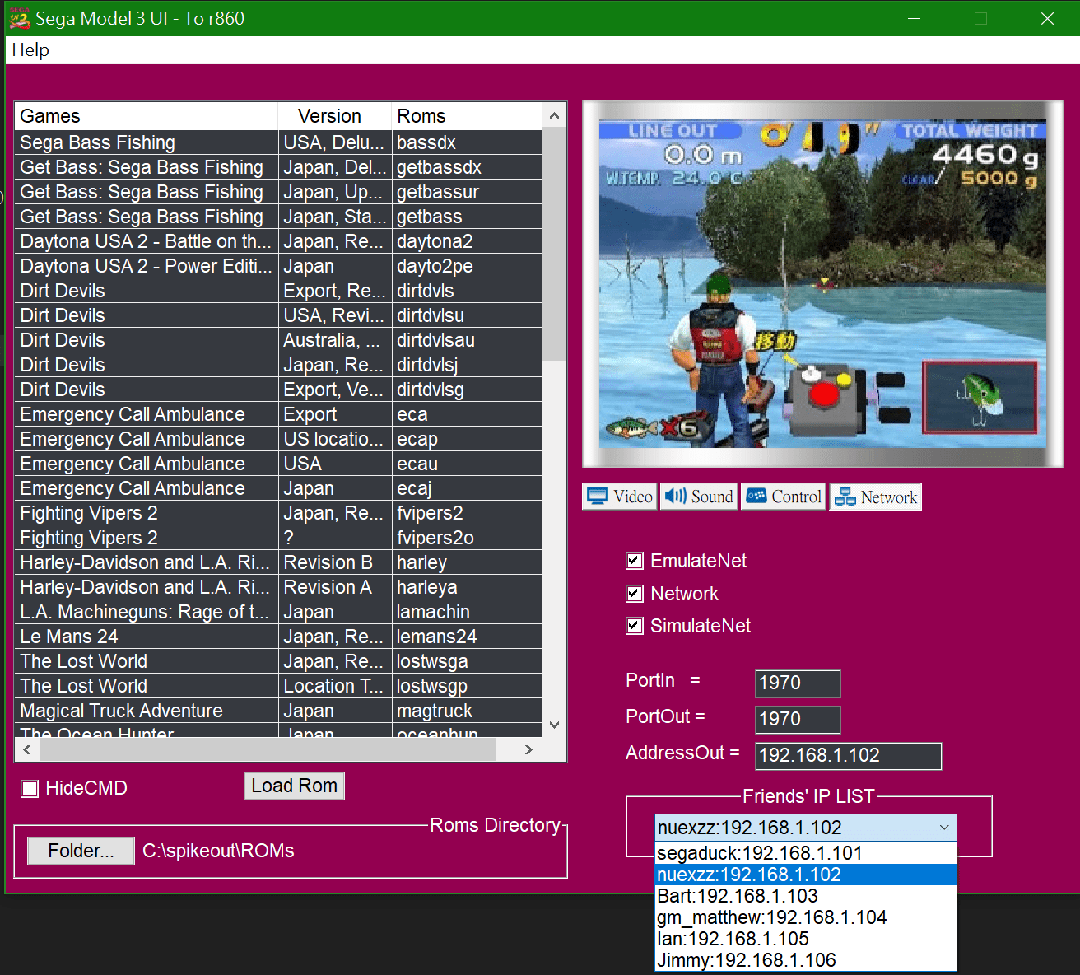1080x975 pixels.
Task: Select Ian:192.168.1.105 in dropdown
Action: tap(806, 939)
